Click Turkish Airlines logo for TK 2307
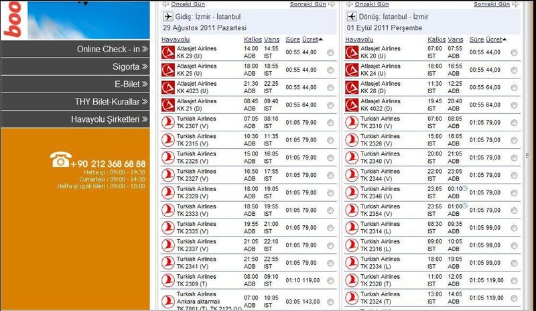 [168, 123]
